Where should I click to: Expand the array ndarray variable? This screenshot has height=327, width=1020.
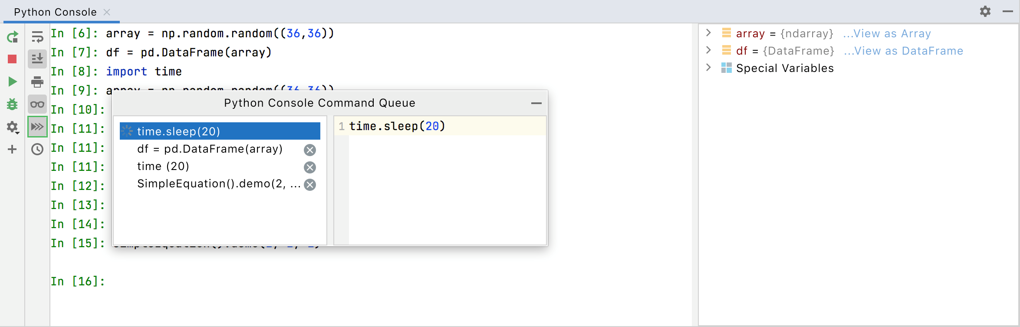coord(708,33)
